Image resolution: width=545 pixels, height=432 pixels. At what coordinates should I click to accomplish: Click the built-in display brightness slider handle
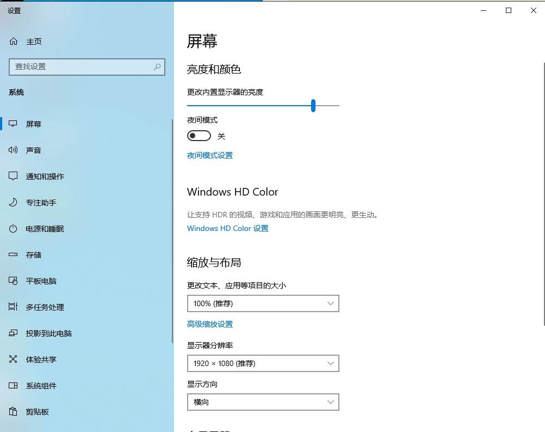pos(313,106)
